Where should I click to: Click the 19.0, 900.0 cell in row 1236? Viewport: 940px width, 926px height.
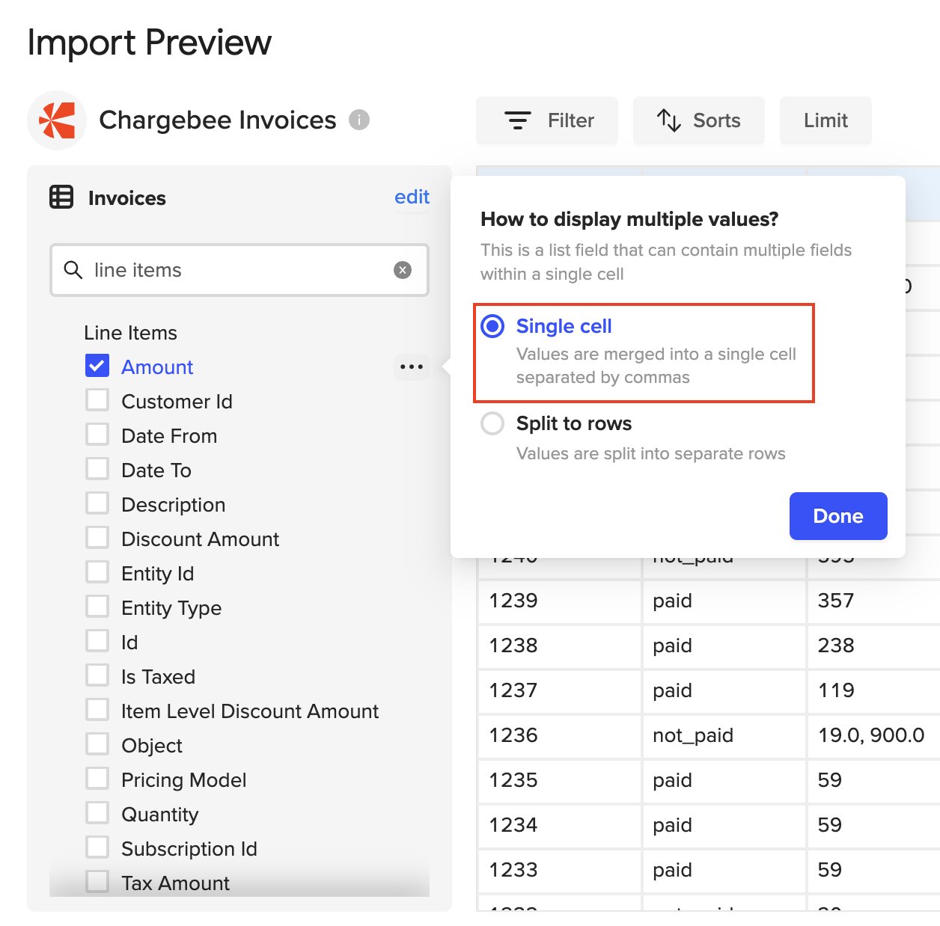tap(870, 735)
